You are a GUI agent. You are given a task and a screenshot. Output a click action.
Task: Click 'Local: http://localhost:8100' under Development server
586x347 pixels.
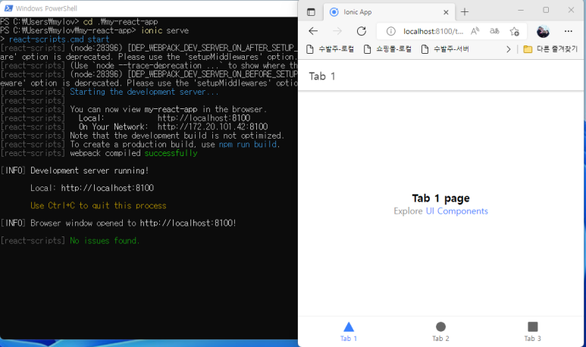[92, 188]
